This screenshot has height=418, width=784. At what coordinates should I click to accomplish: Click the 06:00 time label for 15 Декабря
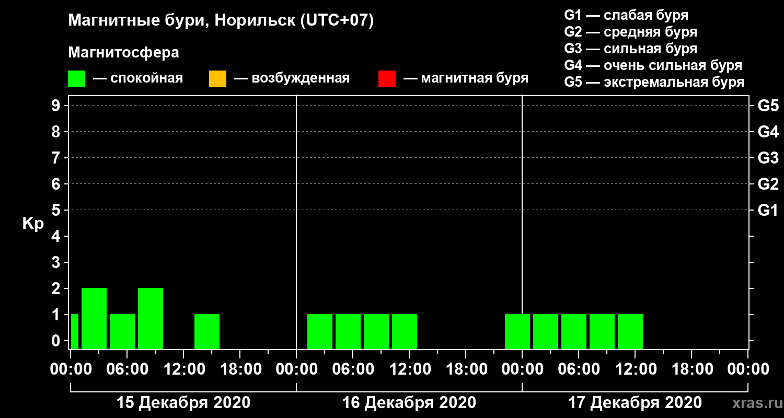point(126,369)
